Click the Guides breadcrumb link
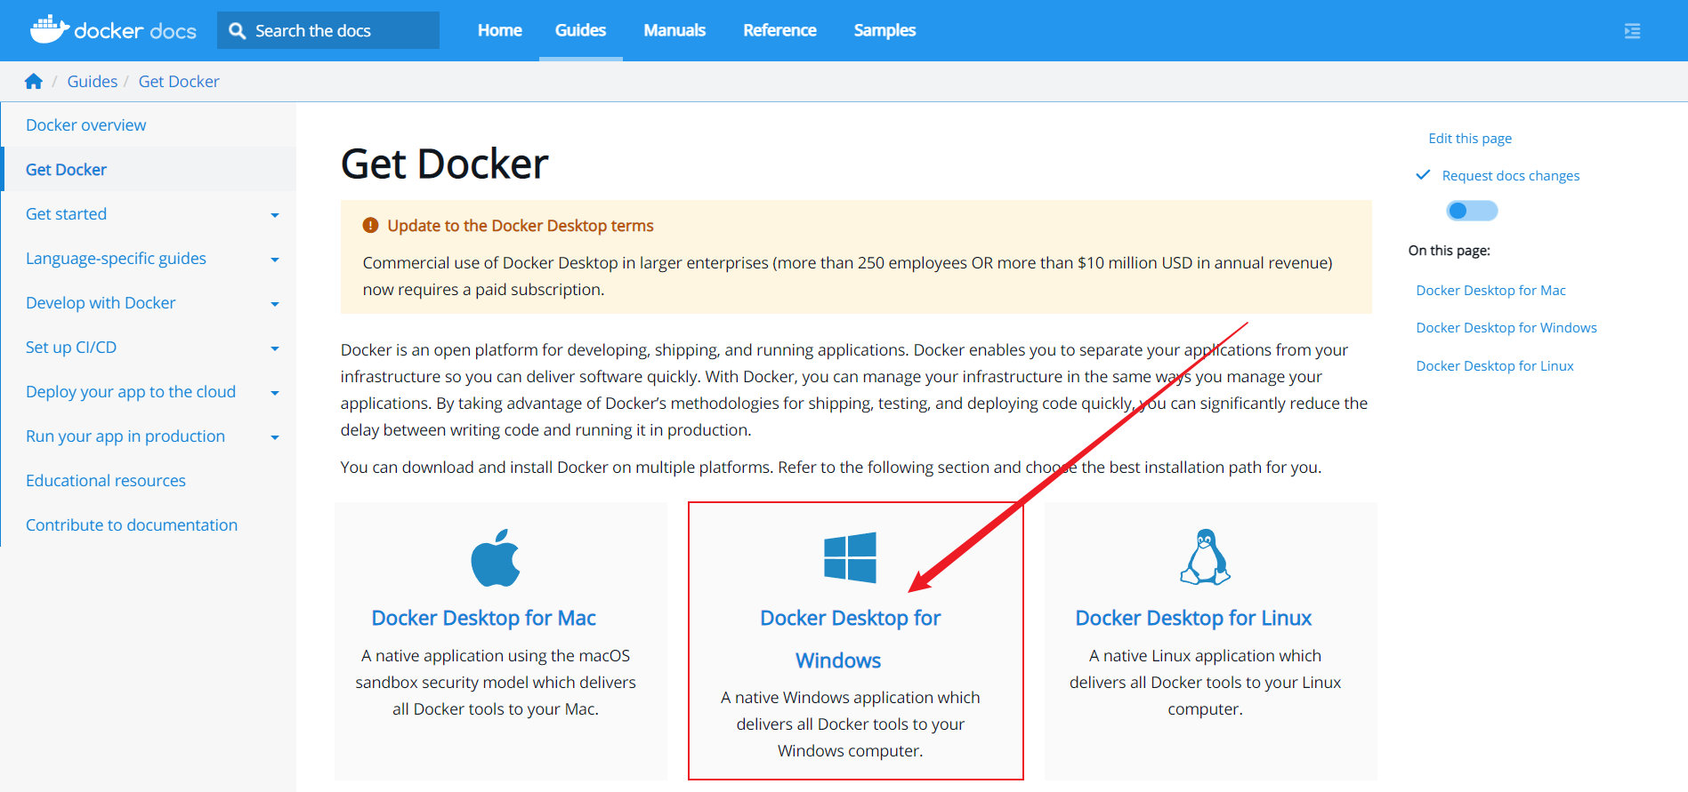This screenshot has width=1688, height=792. click(x=93, y=82)
